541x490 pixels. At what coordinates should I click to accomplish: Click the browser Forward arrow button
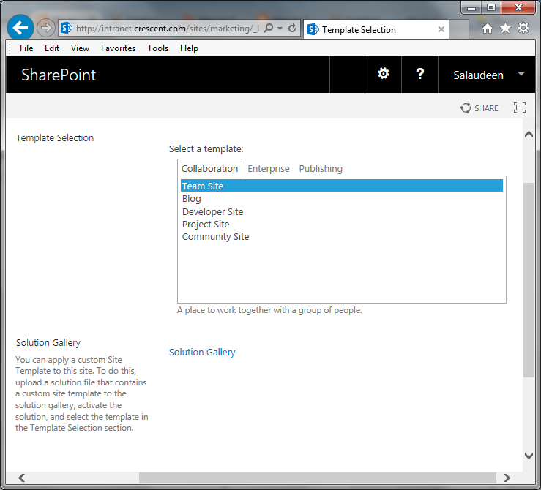[45, 28]
